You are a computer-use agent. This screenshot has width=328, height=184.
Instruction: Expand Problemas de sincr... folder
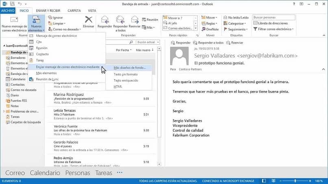[4, 111]
